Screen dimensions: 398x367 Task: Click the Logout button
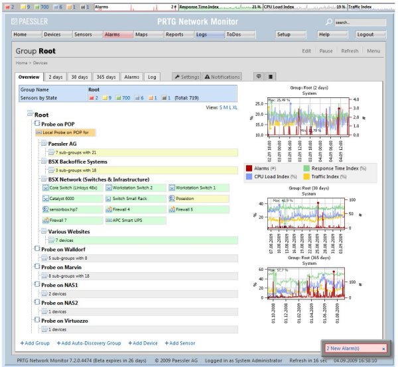point(371,34)
